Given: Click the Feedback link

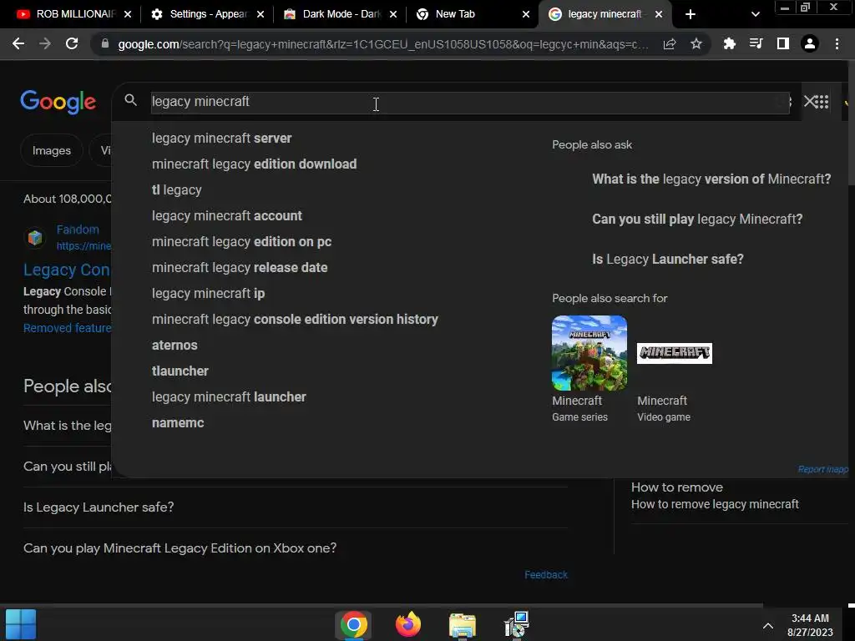Looking at the screenshot, I should pos(546,575).
